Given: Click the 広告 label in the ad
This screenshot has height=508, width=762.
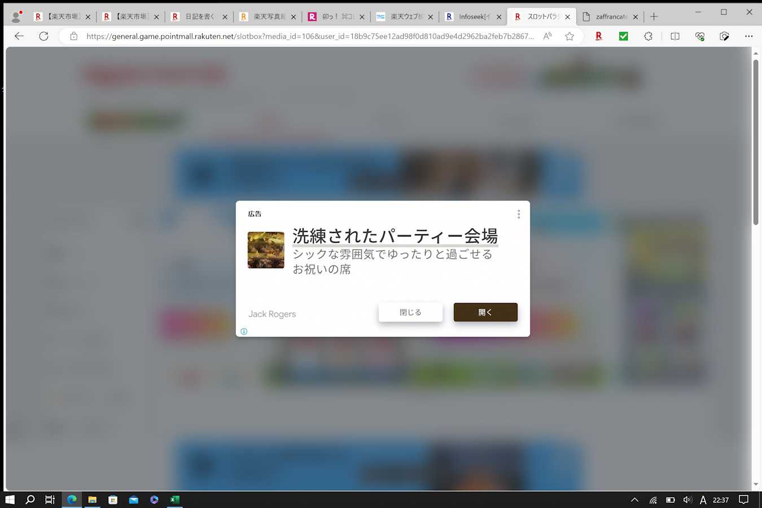Looking at the screenshot, I should 255,214.
